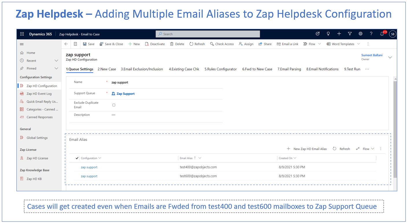Click the Share command
Image resolution: width=407 pixels, height=223 pixels.
265,44
